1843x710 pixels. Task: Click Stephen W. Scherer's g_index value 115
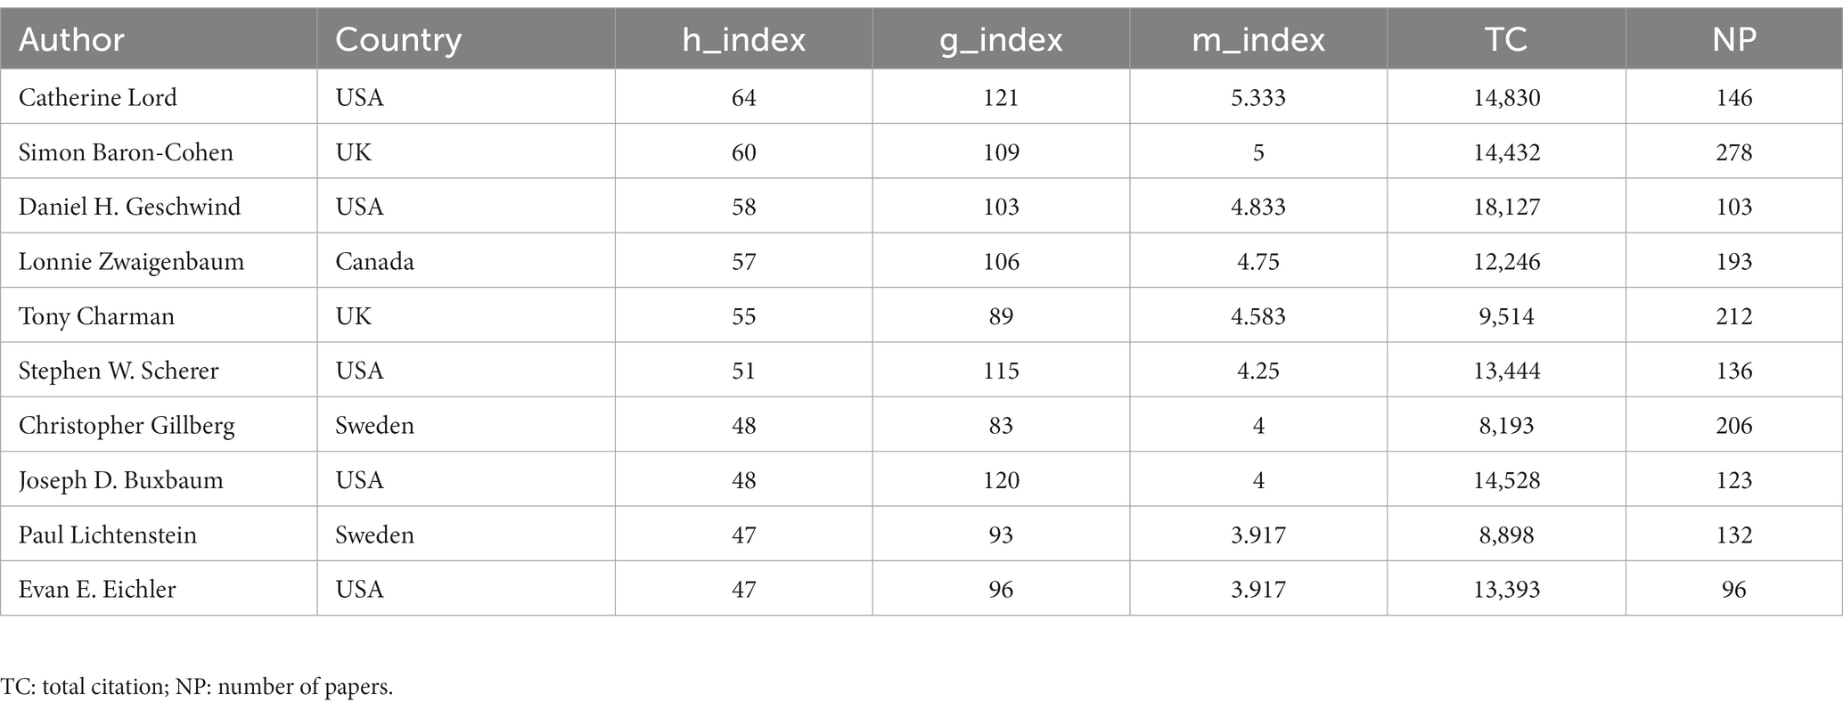click(x=1001, y=371)
